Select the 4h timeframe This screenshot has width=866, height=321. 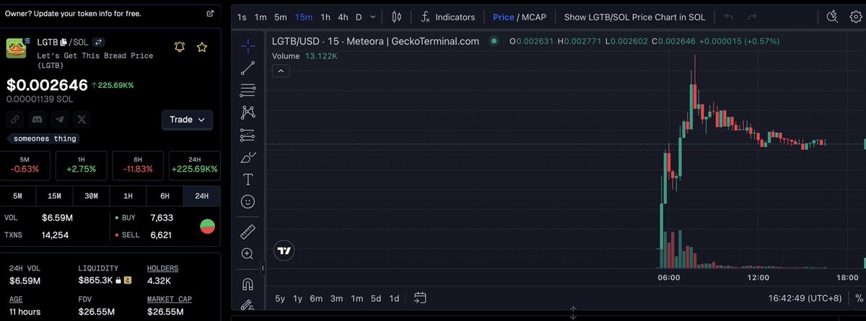click(x=344, y=17)
